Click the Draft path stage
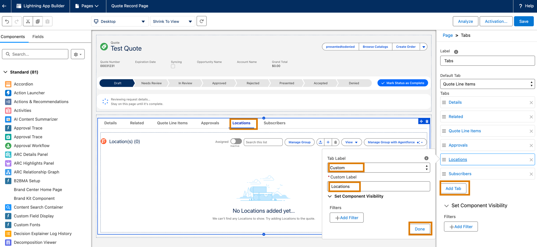Screen dimensions: 537x247 tap(117, 83)
